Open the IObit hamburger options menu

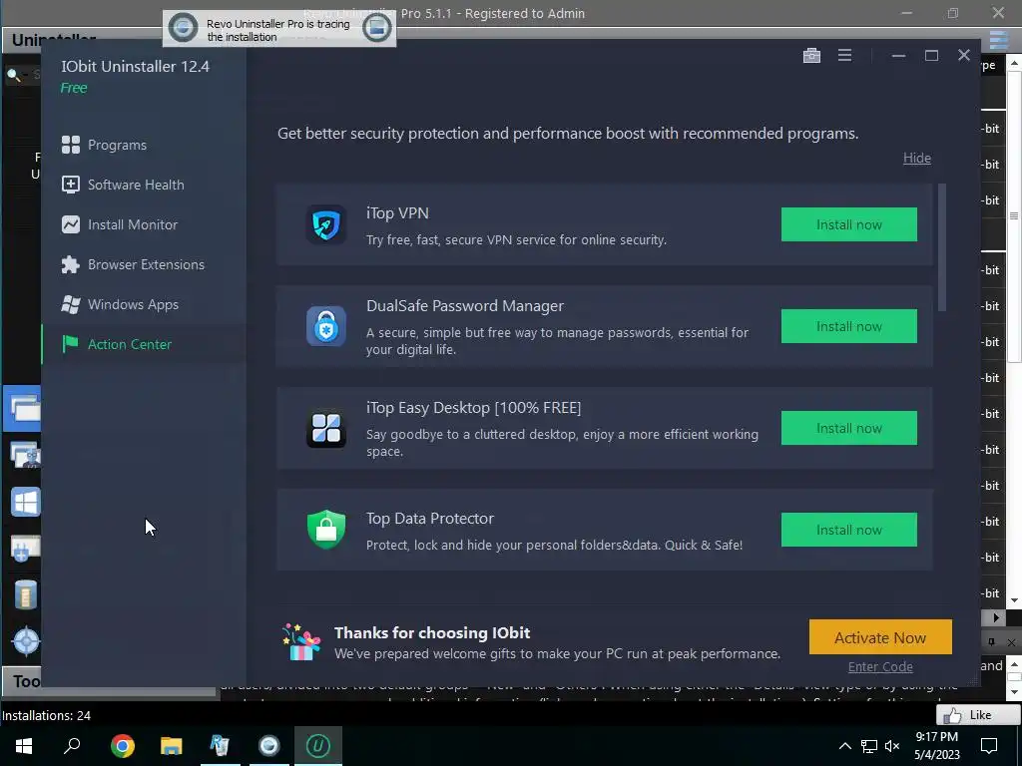click(x=844, y=56)
